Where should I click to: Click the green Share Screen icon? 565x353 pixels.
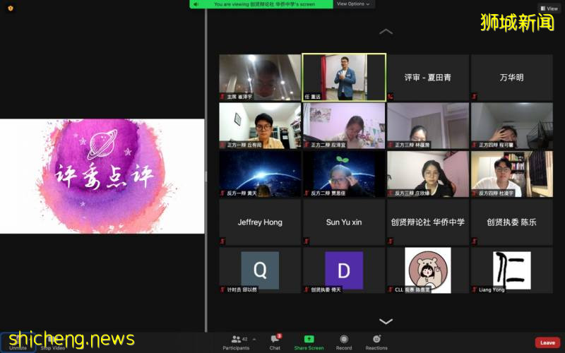click(x=309, y=339)
